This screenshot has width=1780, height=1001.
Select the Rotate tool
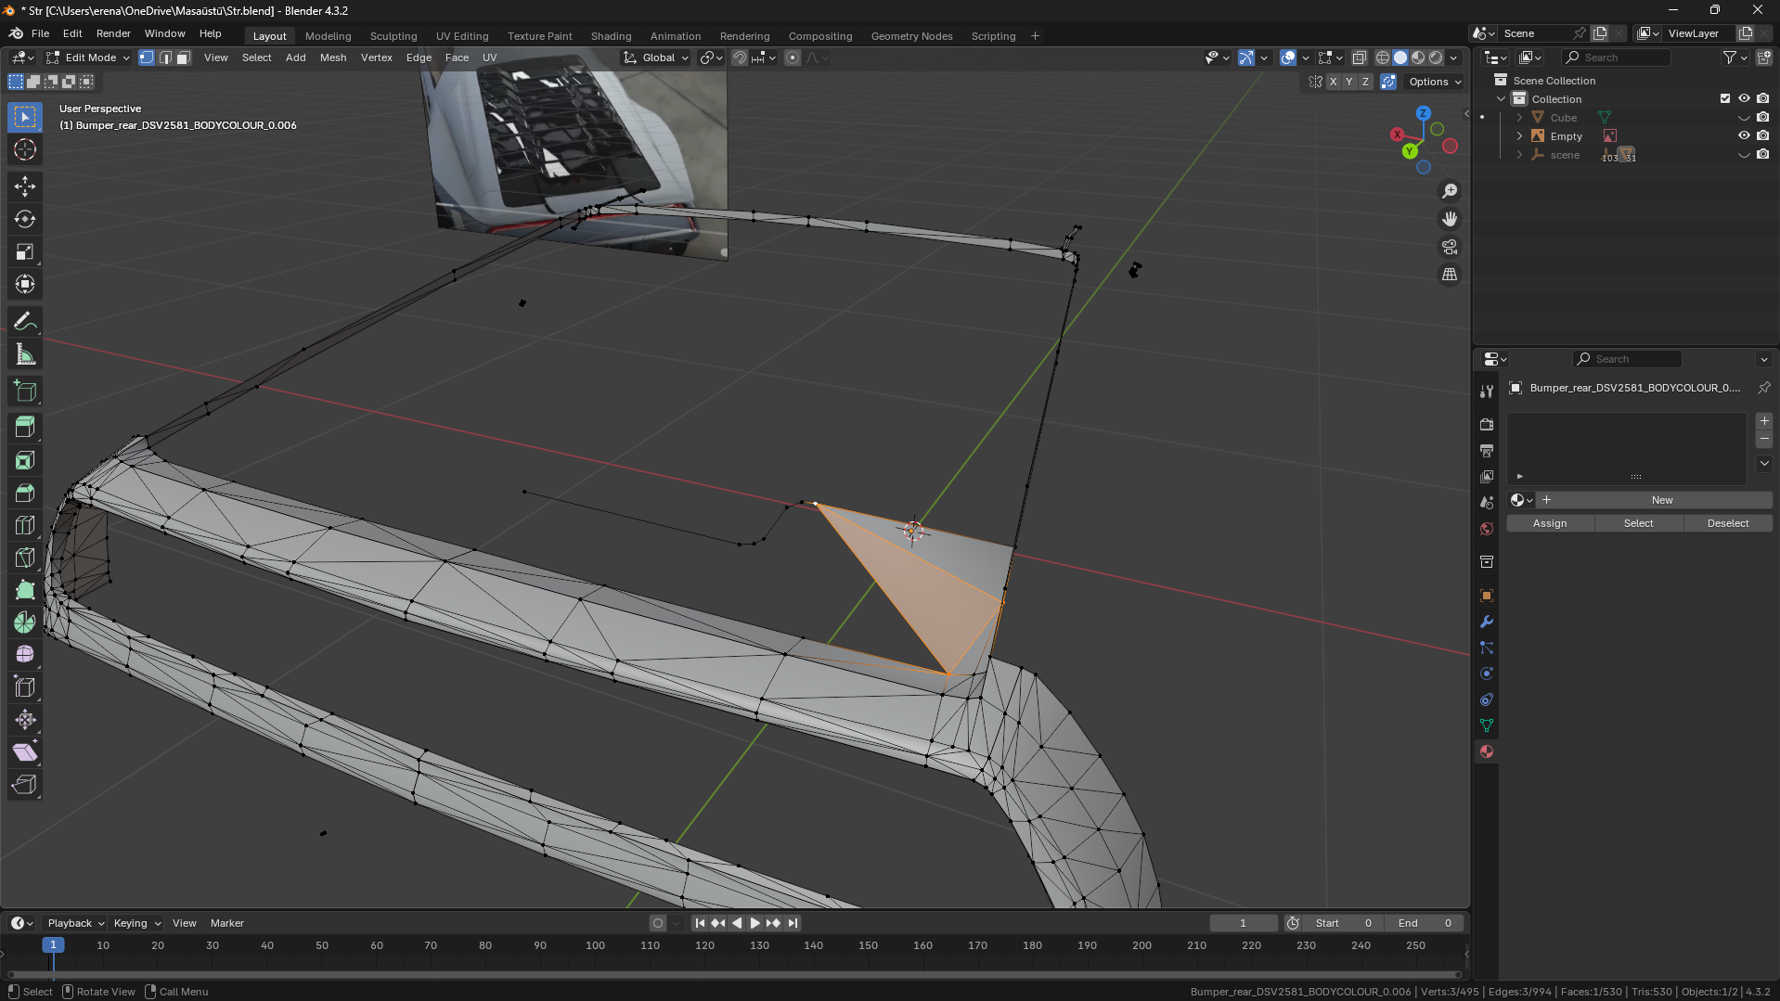tap(25, 219)
